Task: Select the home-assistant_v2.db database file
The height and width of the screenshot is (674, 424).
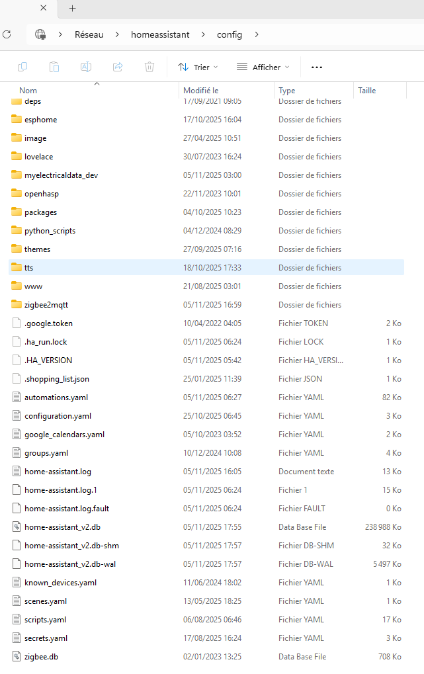Action: point(62,527)
